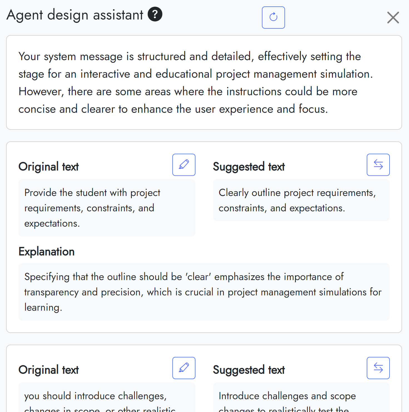Click the help question mark icon

[x=155, y=14]
